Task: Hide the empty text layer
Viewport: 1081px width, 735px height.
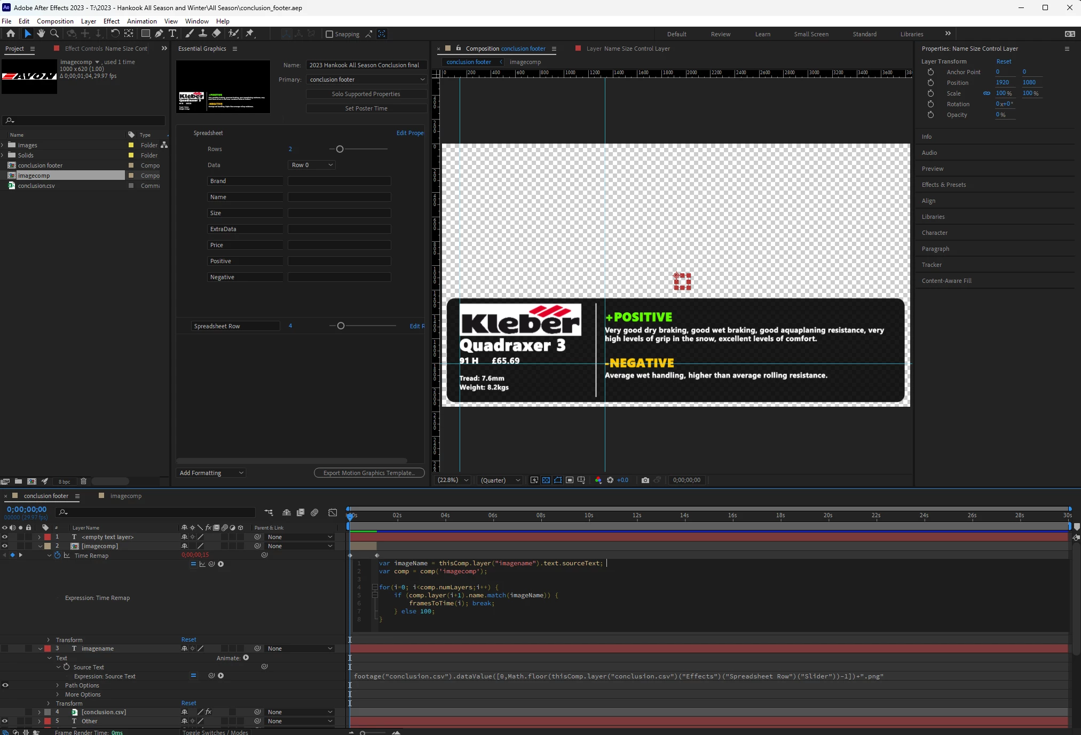Action: click(5, 537)
